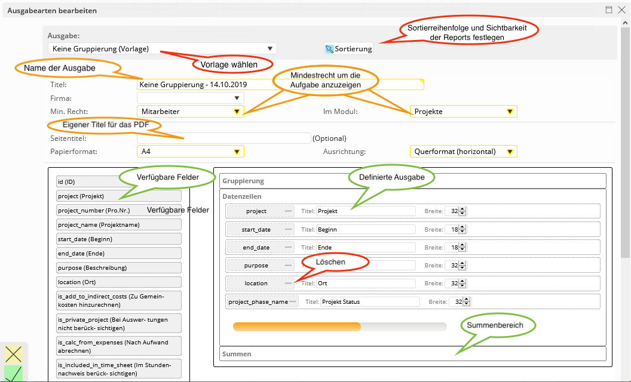Adjust the Breite stepper for purpose row
This screenshot has width=631, height=382.
[x=462, y=266]
